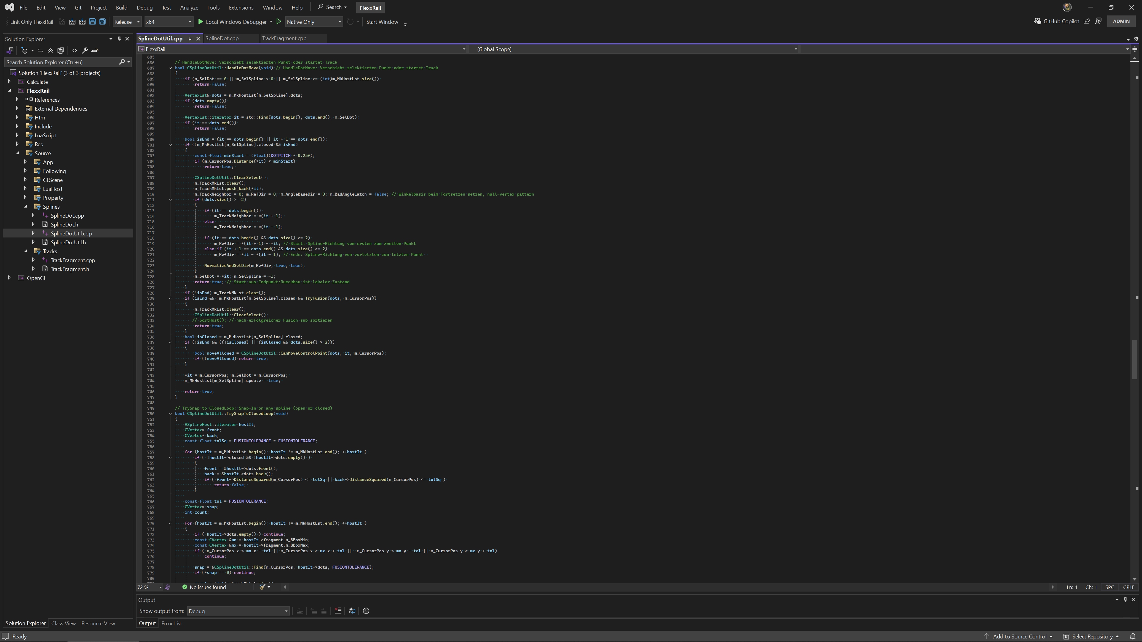This screenshot has width=1142, height=642.
Task: Click the Share (Live Share) arrow icon
Action: [1087, 21]
